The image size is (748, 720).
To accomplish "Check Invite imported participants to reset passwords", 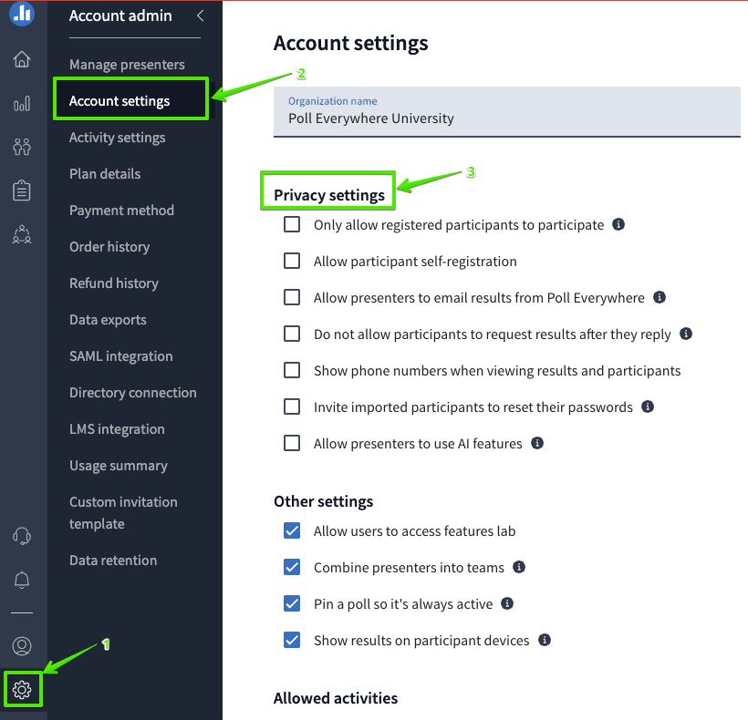I will click(292, 406).
